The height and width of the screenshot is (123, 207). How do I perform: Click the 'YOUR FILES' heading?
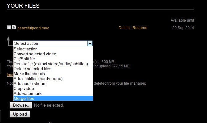click(23, 6)
